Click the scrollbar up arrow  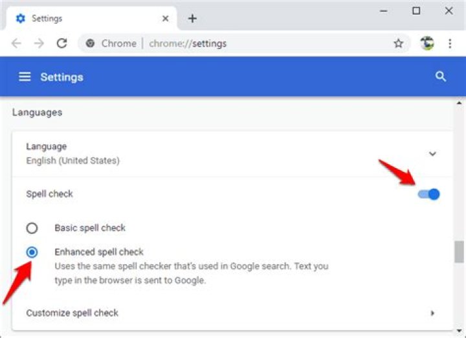[459, 103]
